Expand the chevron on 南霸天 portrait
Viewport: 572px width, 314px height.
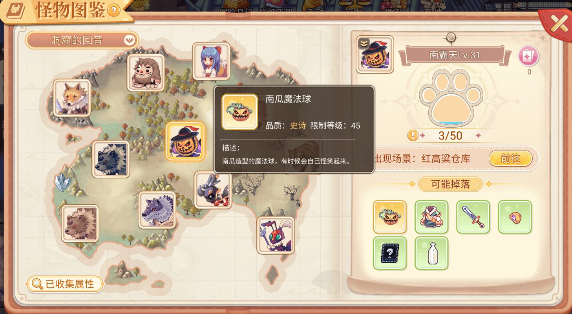click(x=365, y=44)
